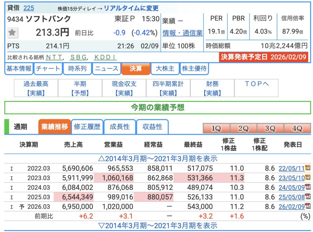Switch to the 修正履歴 tab

(x=87, y=127)
